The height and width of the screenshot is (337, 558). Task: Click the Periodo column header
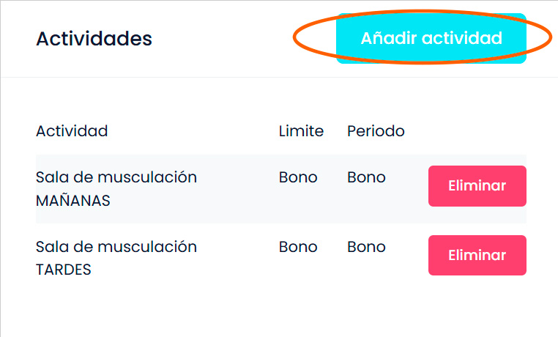376,131
